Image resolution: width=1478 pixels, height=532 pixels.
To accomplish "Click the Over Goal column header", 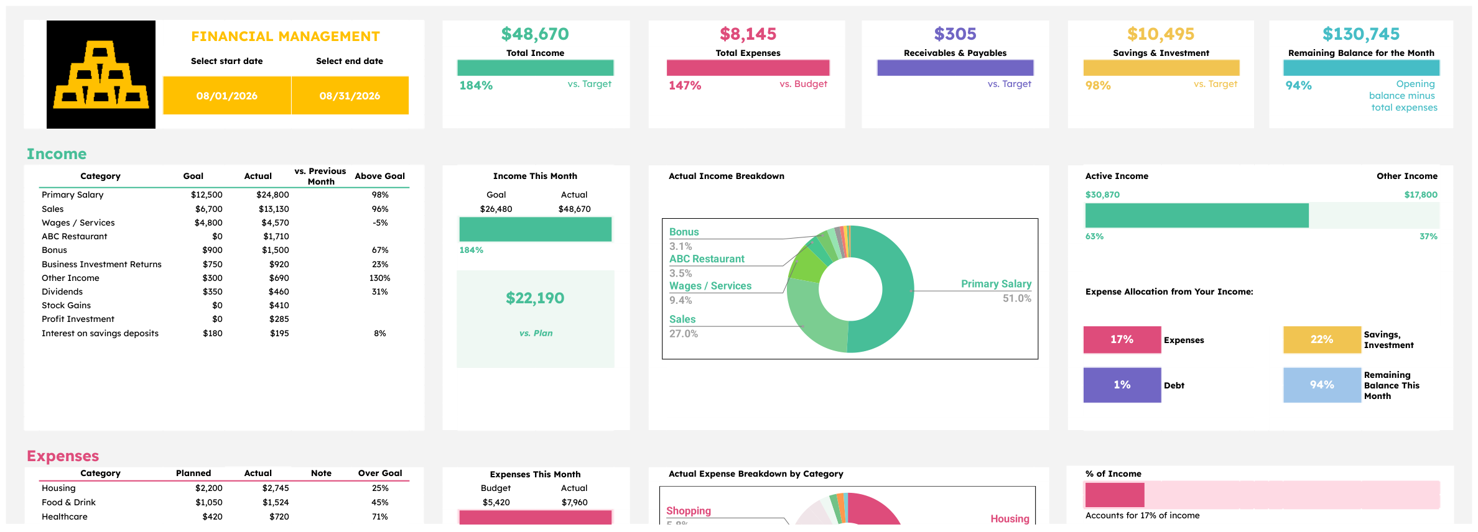I will tap(380, 474).
